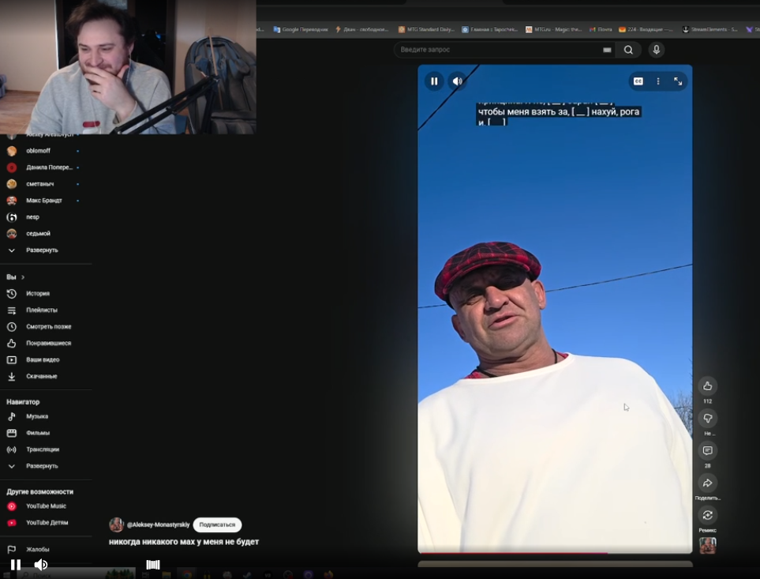
Task: Open the Shorts three-dot options menu
Action: 657,81
